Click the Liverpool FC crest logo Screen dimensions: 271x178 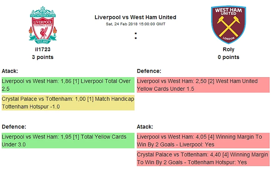(x=43, y=24)
